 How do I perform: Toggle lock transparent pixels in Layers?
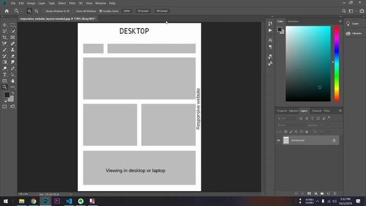point(286,132)
